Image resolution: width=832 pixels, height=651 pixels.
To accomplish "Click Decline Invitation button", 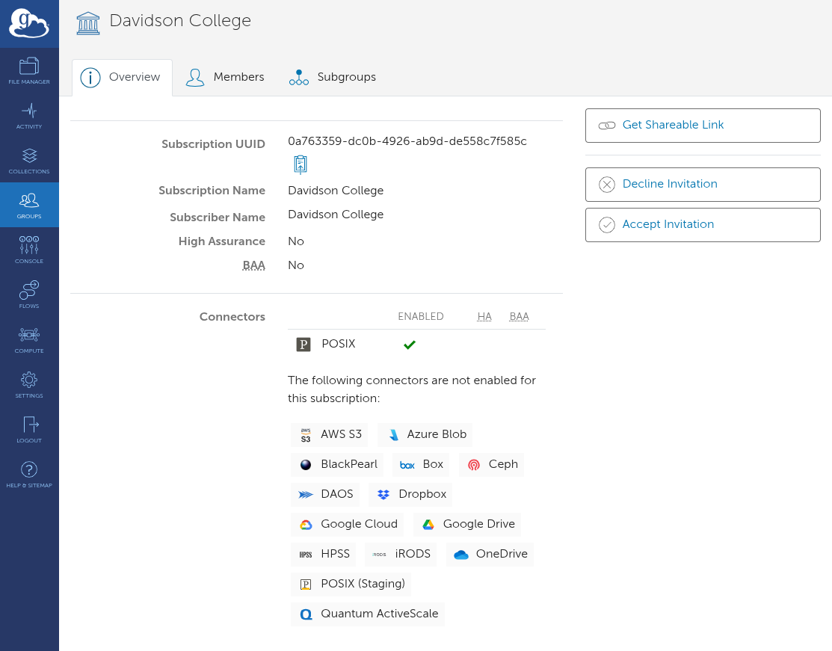I will 703,184.
